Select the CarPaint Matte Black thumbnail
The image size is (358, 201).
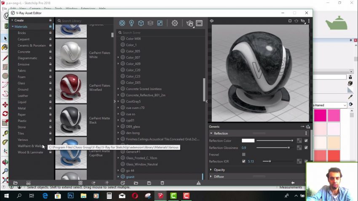[x=71, y=120]
